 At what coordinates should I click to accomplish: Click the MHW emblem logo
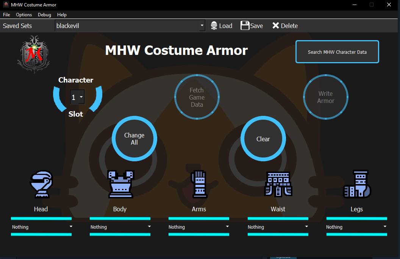[33, 54]
